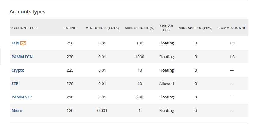Screen dimensions: 257x124
Task: Click the Min. Order (Lots) header
Action: 102,28
